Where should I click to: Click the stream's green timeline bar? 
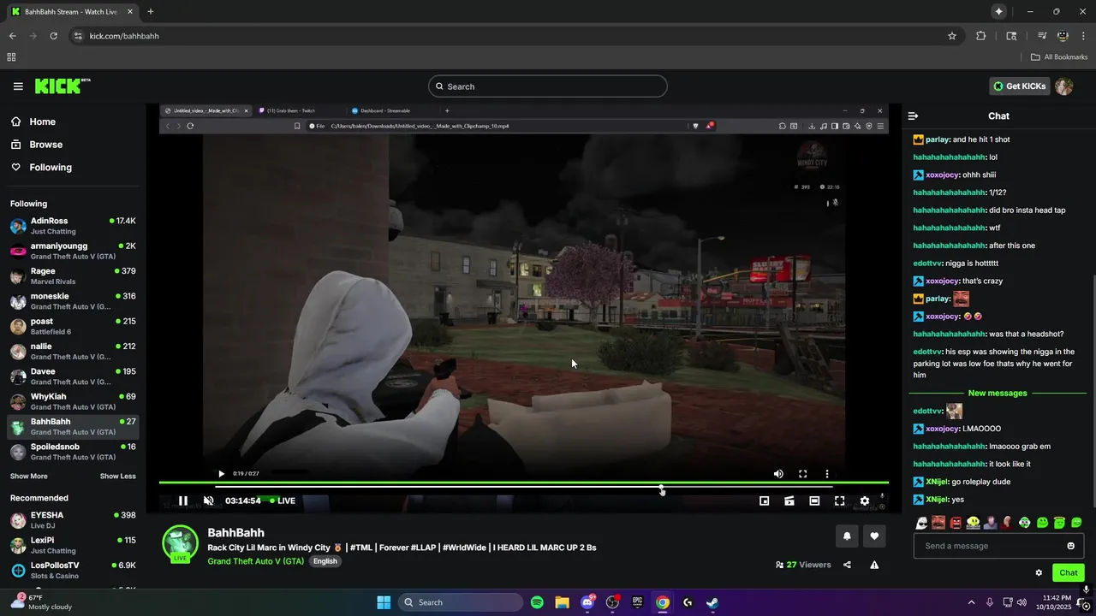tap(523, 483)
